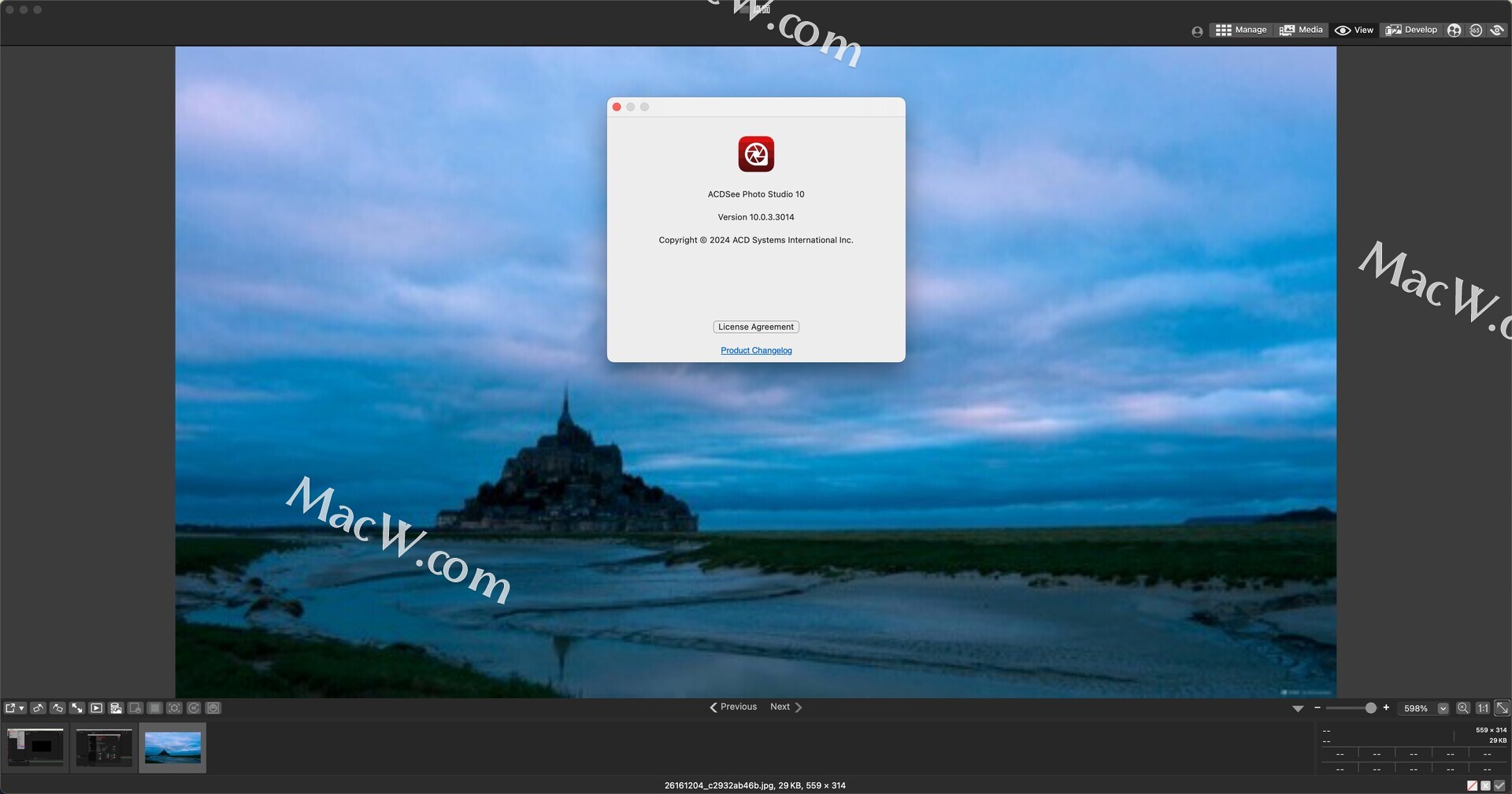Click the zoom magnifier icon beside zoom percentage

pos(1462,708)
